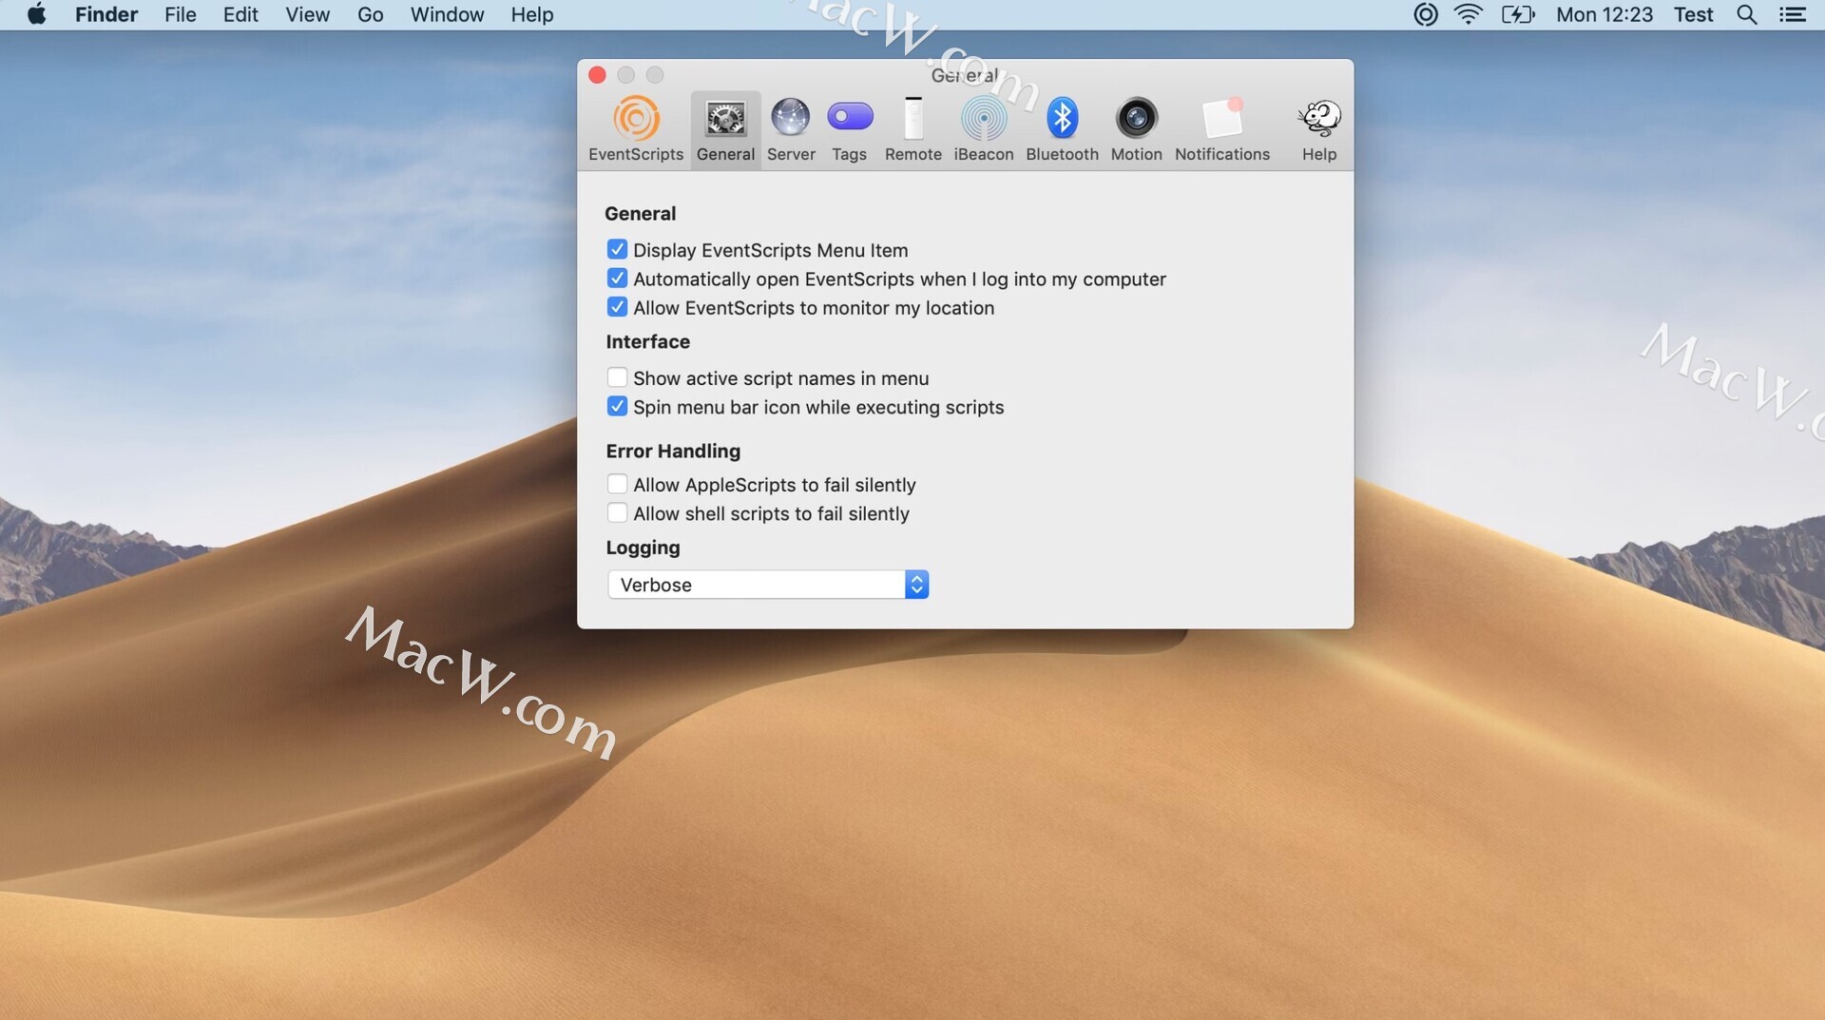Viewport: 1825px width, 1020px height.
Task: Open the Window menu
Action: tap(447, 14)
